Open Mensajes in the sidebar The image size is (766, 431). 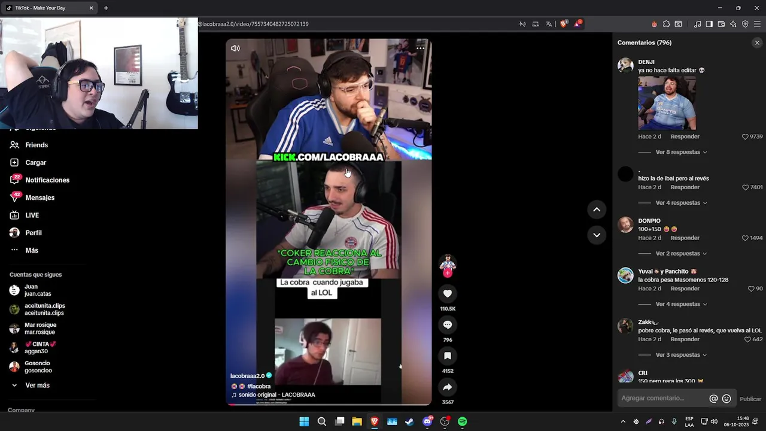pos(39,198)
